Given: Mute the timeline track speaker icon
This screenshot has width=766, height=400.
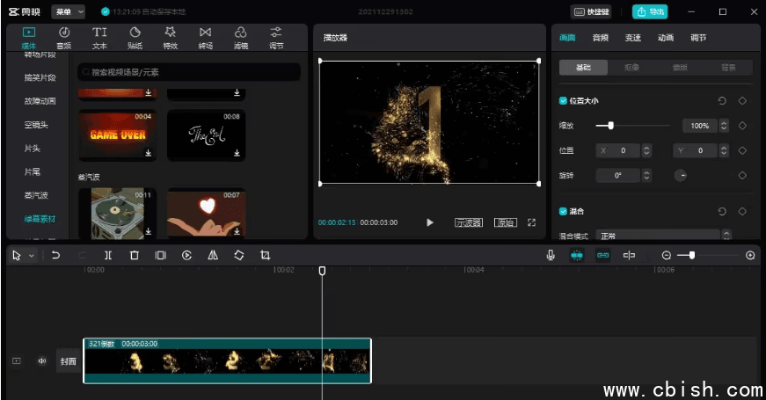Looking at the screenshot, I should [x=41, y=360].
